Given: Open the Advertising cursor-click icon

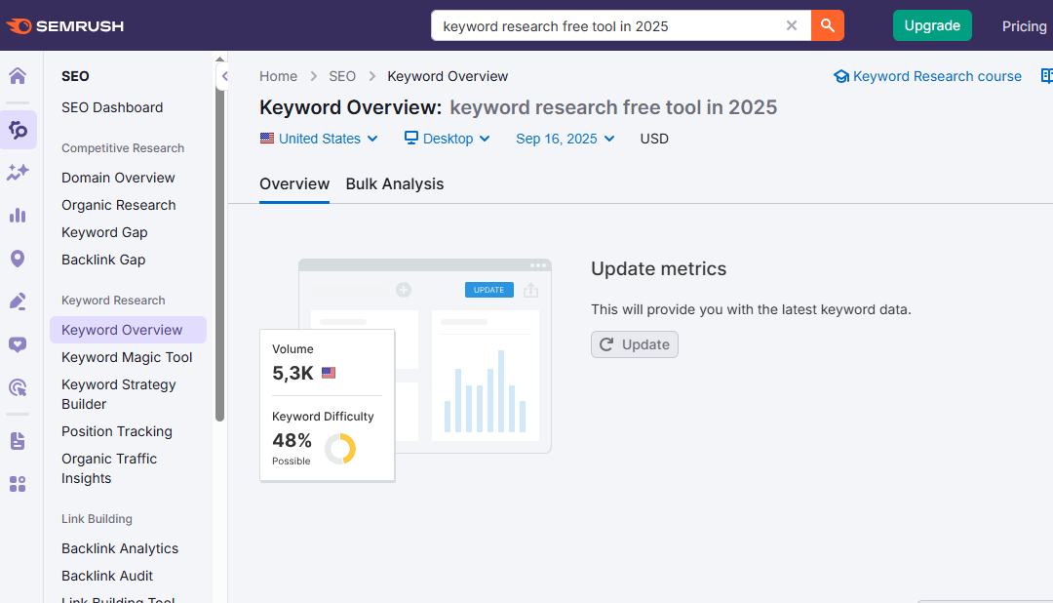Looking at the screenshot, I should (x=19, y=387).
